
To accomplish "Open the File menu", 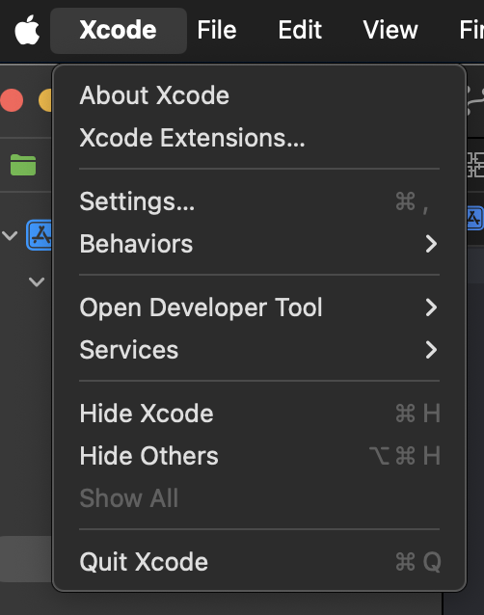I will tap(217, 30).
